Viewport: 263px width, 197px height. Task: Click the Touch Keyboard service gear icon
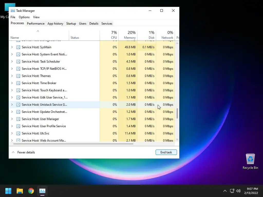coord(18,90)
